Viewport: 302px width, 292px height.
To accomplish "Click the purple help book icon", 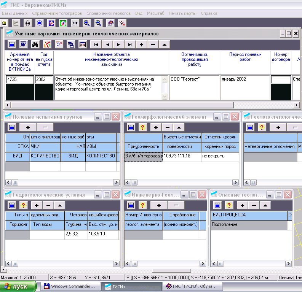I will click(110, 23).
